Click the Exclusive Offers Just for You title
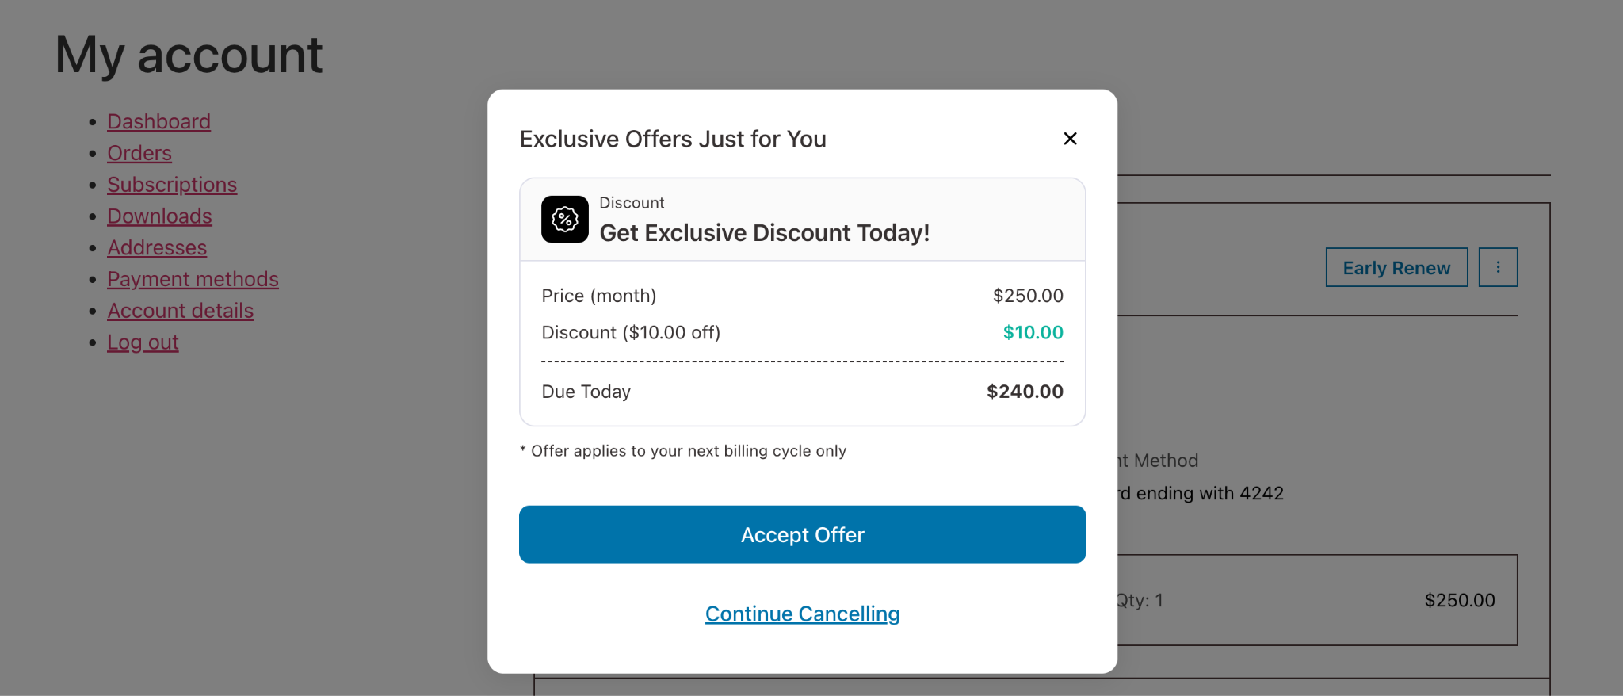Viewport: 1623px width, 696px height. (x=672, y=140)
